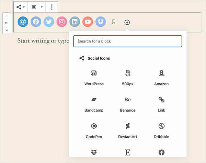Click the LinkedIn social icon
The image size is (206, 163).
(75, 22)
